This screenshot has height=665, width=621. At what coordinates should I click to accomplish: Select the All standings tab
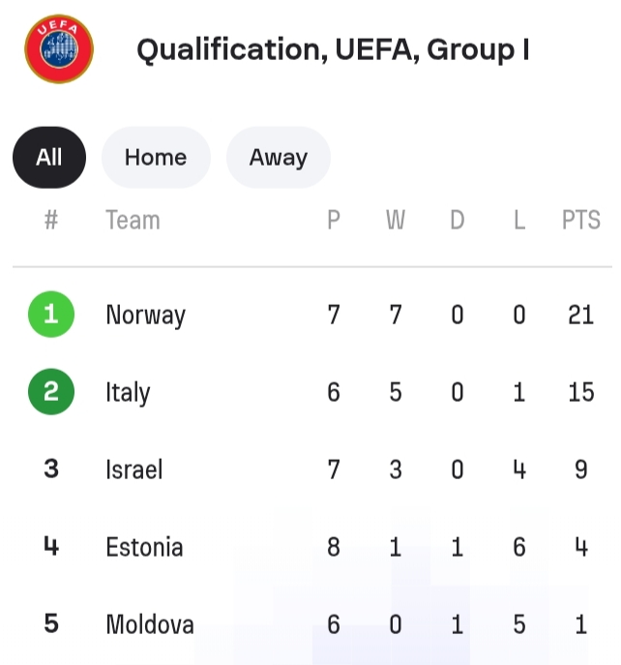click(x=49, y=158)
